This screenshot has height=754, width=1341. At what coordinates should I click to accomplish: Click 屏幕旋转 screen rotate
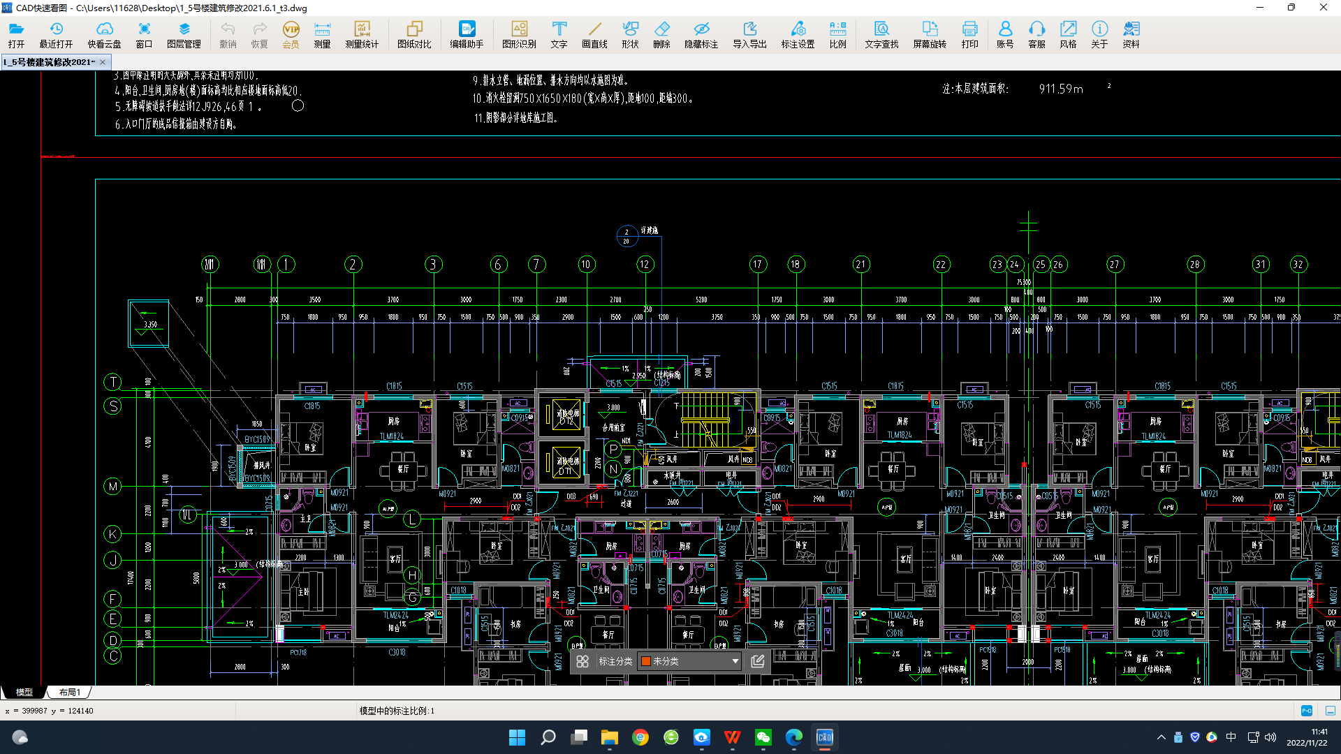pyautogui.click(x=930, y=34)
